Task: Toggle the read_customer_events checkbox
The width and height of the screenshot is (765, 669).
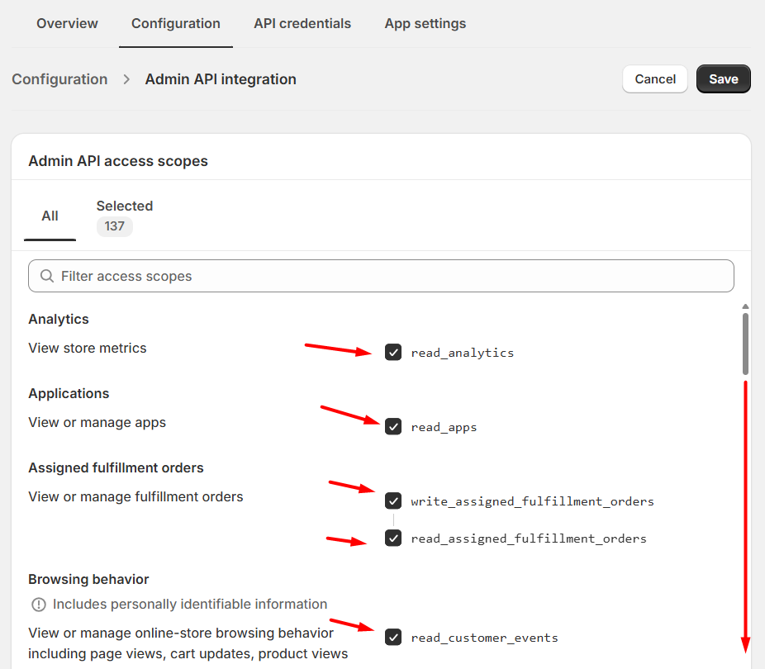Action: tap(393, 638)
